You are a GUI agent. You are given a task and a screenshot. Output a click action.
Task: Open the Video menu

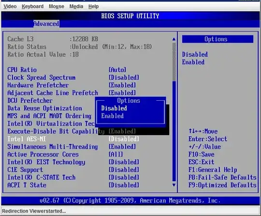point(10,6)
